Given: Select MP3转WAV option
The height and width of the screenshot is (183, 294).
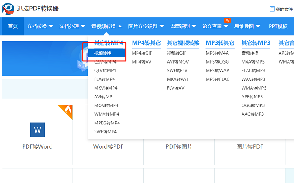Looking at the screenshot, I should click(x=218, y=70).
